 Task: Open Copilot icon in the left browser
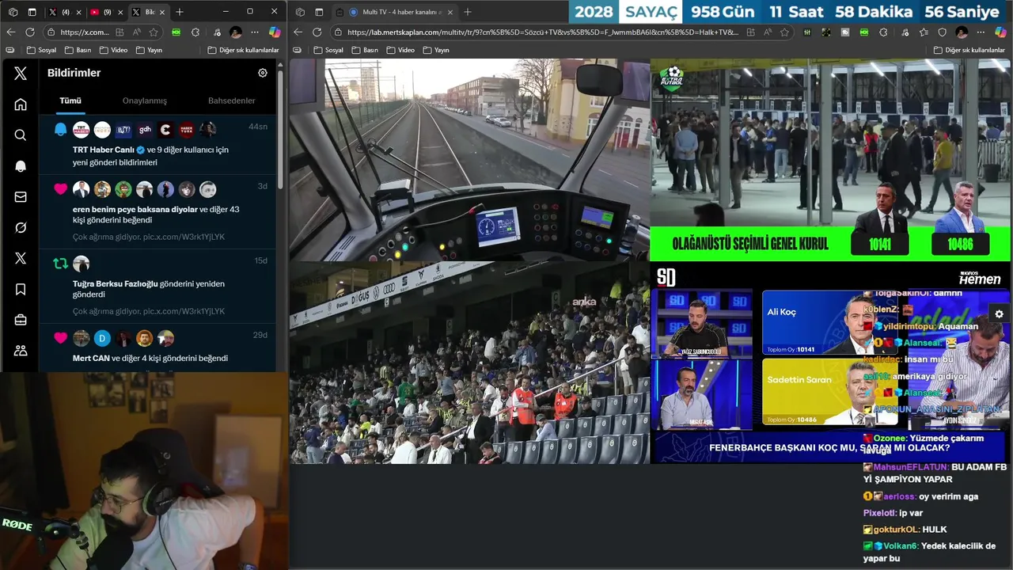pos(275,32)
